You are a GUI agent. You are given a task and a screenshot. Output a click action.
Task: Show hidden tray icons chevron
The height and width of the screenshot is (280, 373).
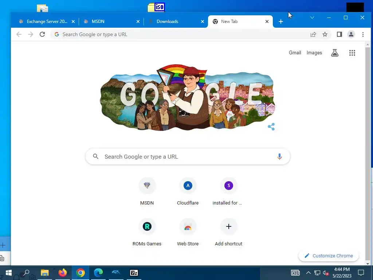[308, 273]
